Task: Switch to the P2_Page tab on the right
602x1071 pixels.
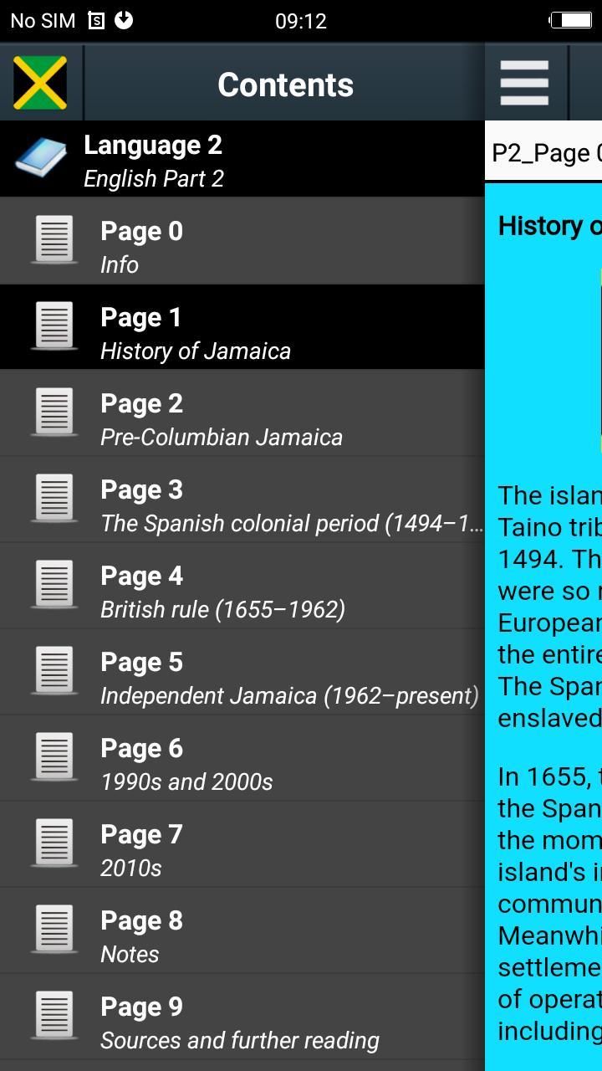Action: pos(542,153)
